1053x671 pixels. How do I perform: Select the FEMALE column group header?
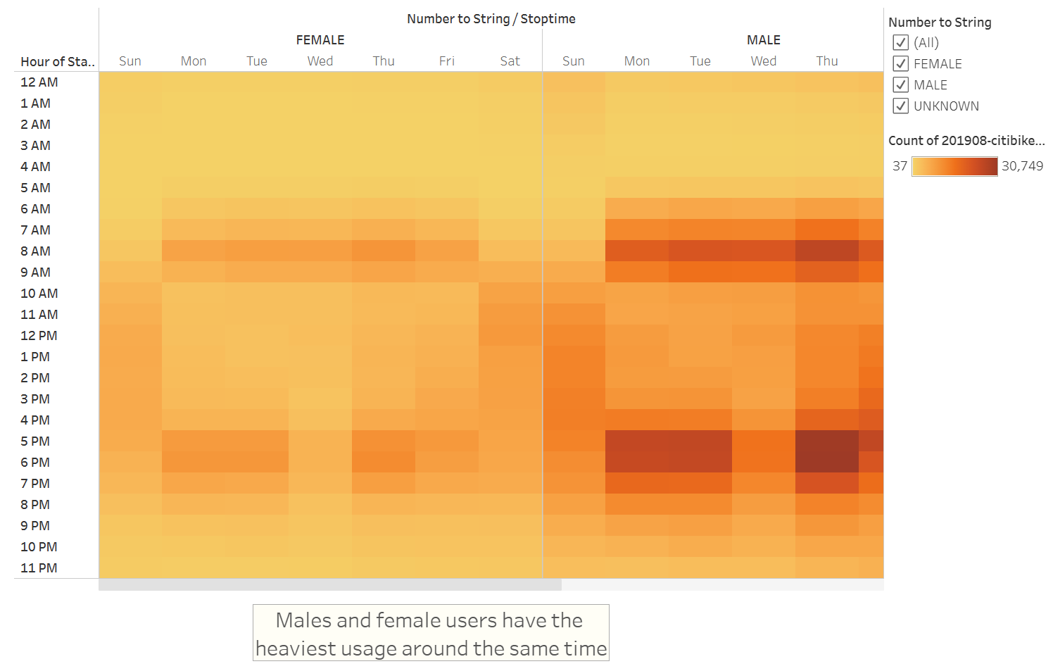pyautogui.click(x=320, y=39)
